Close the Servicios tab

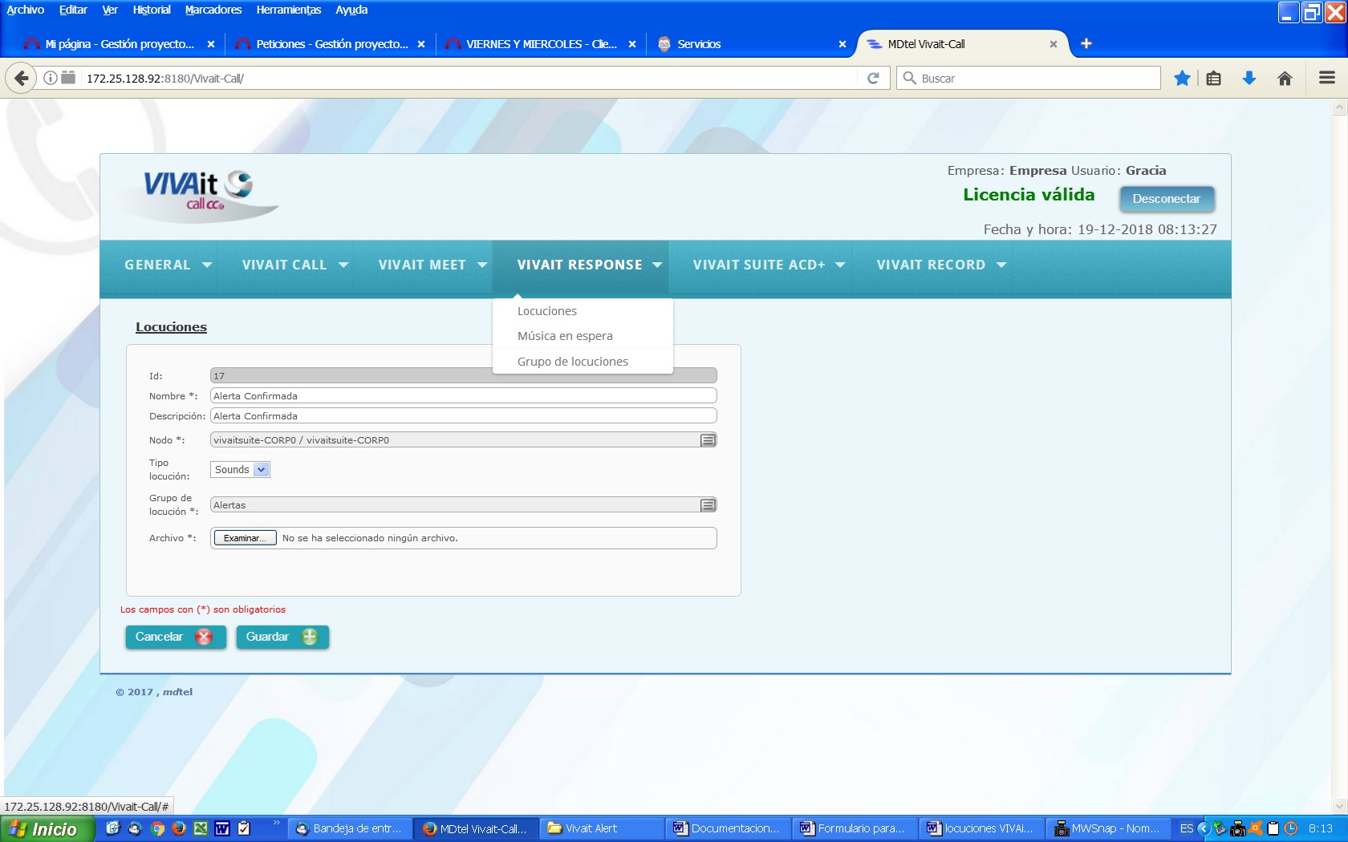[842, 44]
